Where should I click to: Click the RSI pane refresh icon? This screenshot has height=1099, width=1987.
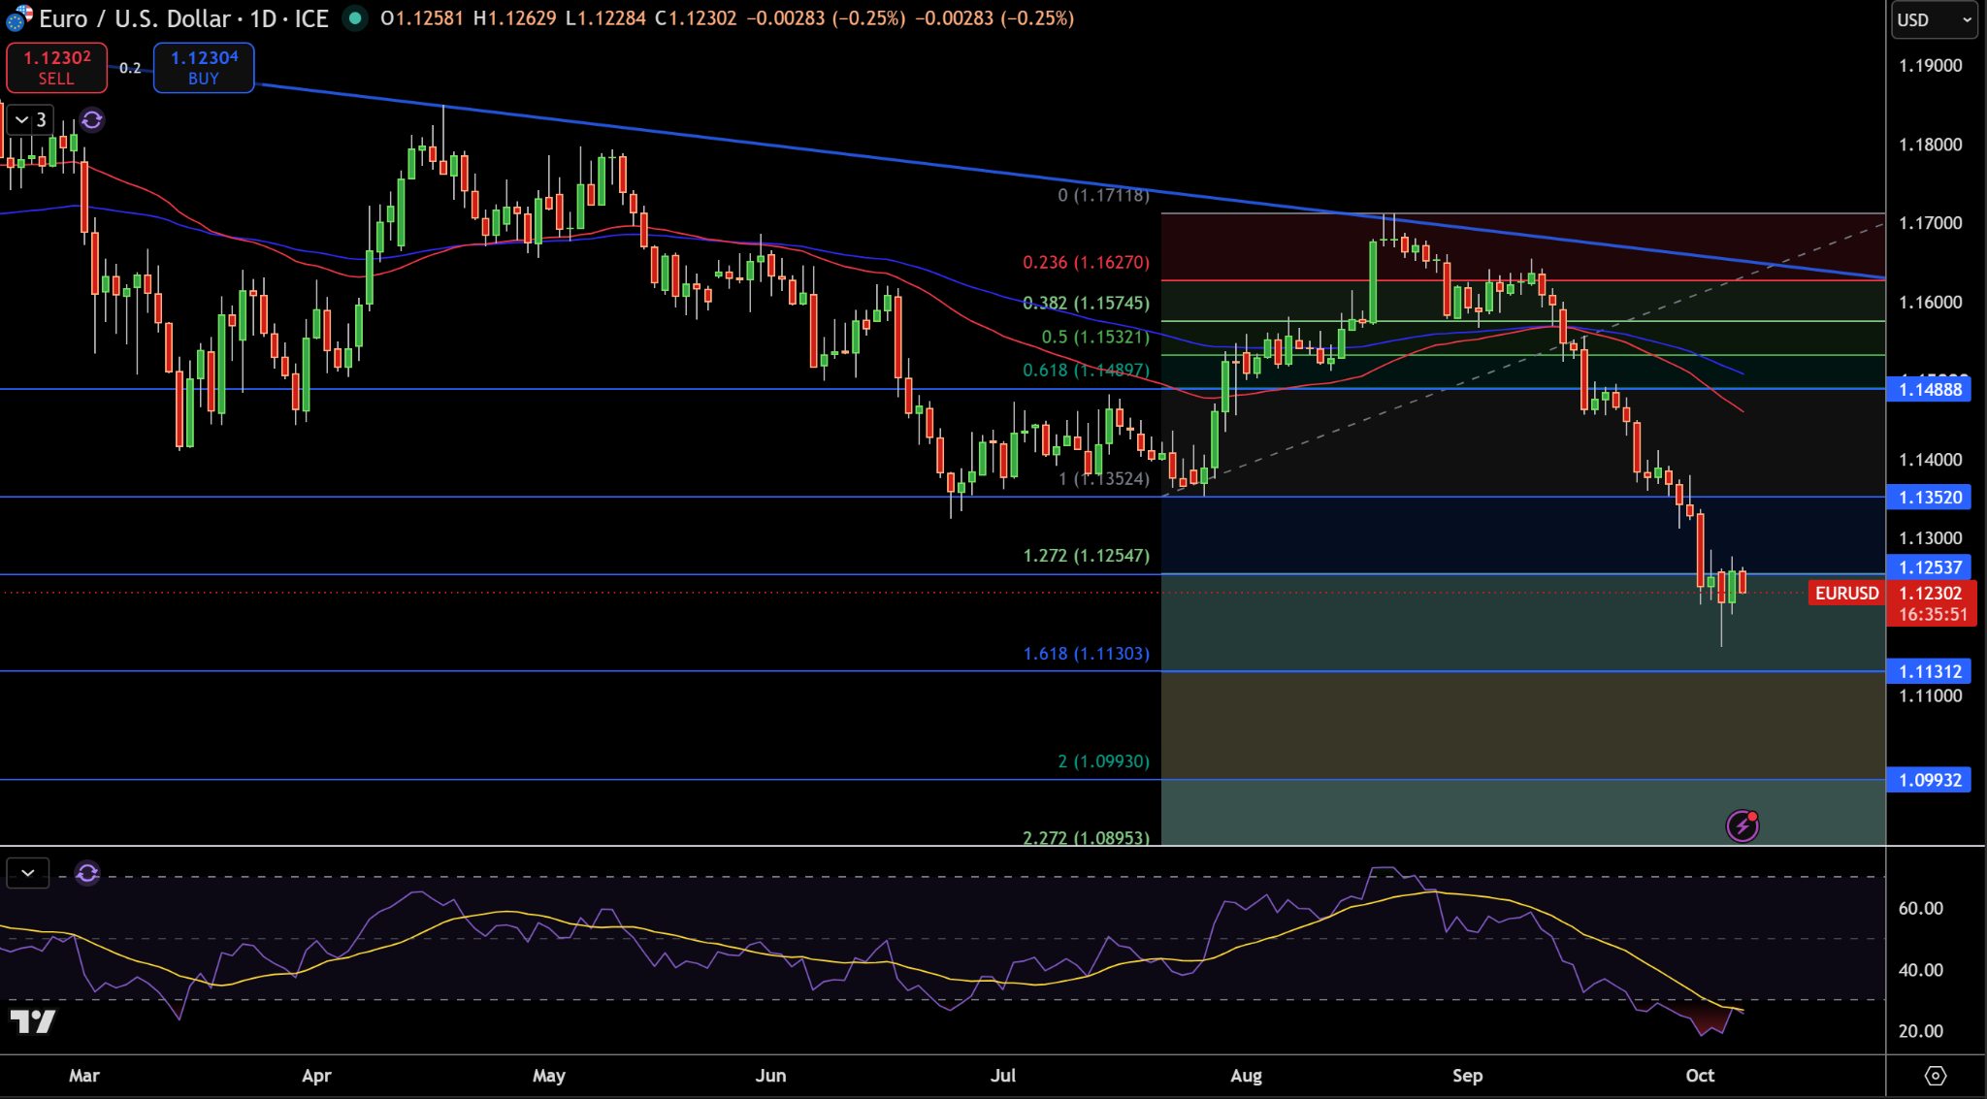pyautogui.click(x=87, y=873)
